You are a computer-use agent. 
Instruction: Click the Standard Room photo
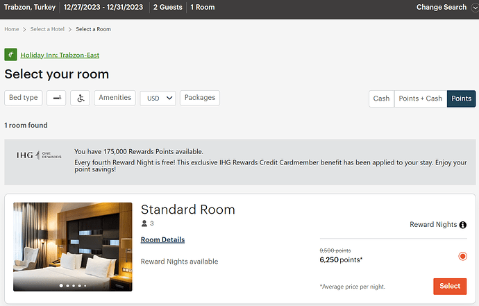73,247
